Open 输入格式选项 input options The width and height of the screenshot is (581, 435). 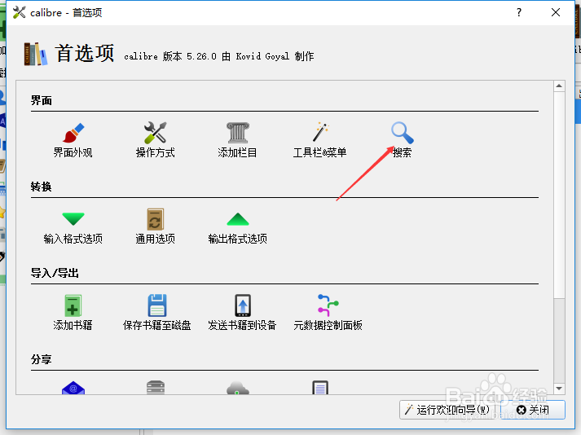(x=73, y=226)
